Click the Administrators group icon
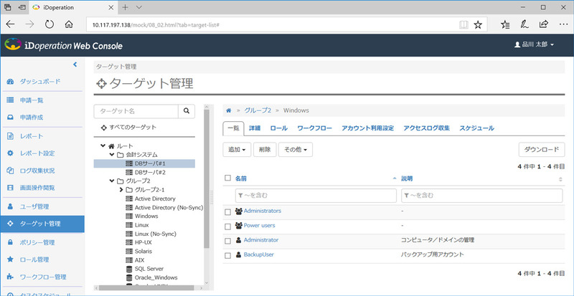574x296 pixels. (x=239, y=211)
